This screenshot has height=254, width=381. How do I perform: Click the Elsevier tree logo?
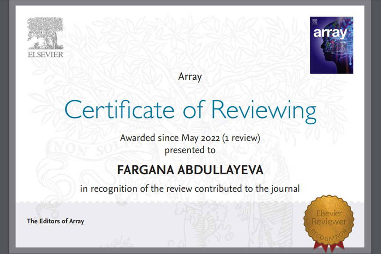(45, 33)
